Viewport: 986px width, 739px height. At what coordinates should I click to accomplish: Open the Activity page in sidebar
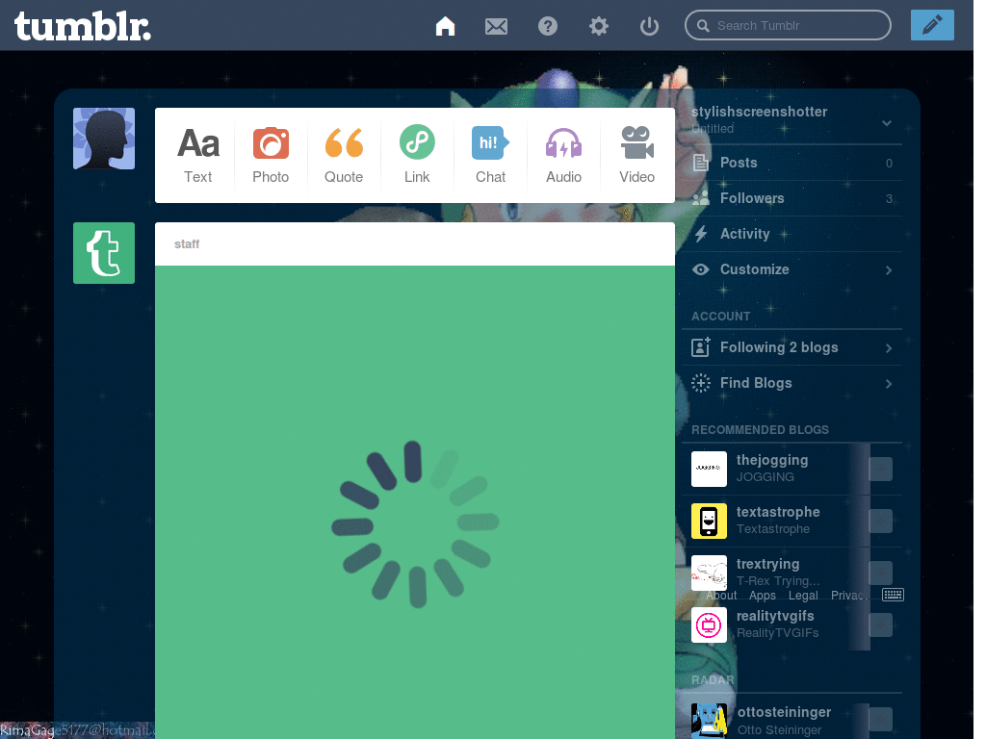tap(791, 234)
